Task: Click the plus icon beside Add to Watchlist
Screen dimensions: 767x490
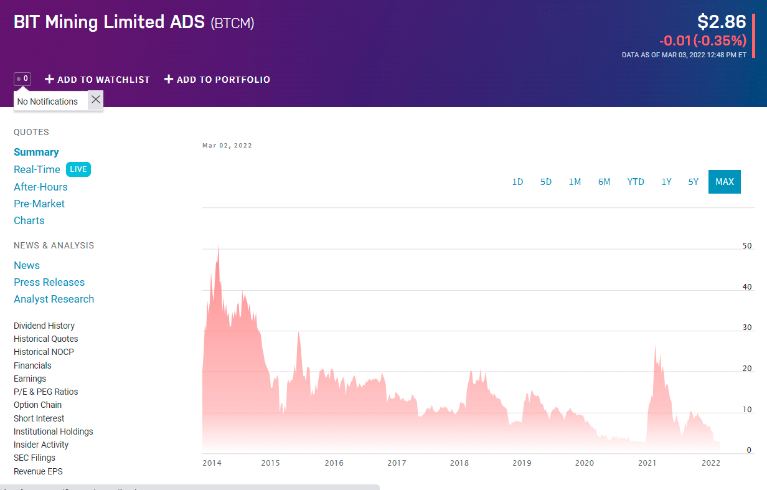Action: pos(50,80)
